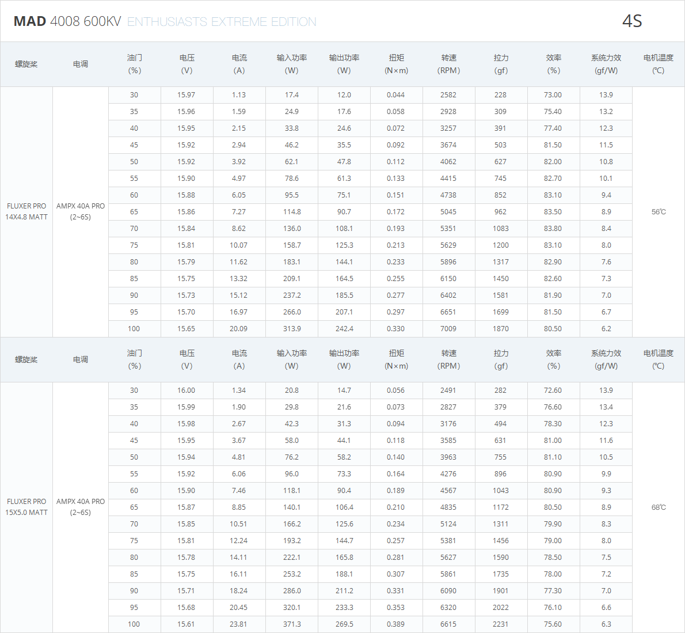685x633 pixels.
Task: Click the output power value 269.5
Action: click(x=344, y=624)
